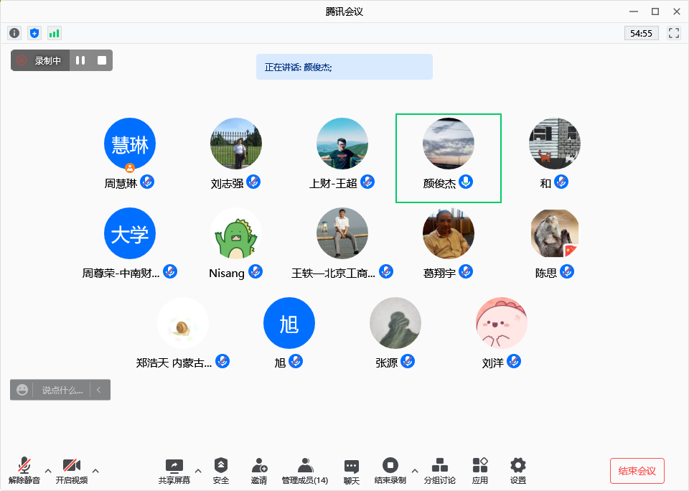Select 张源's avatar

pos(395,323)
